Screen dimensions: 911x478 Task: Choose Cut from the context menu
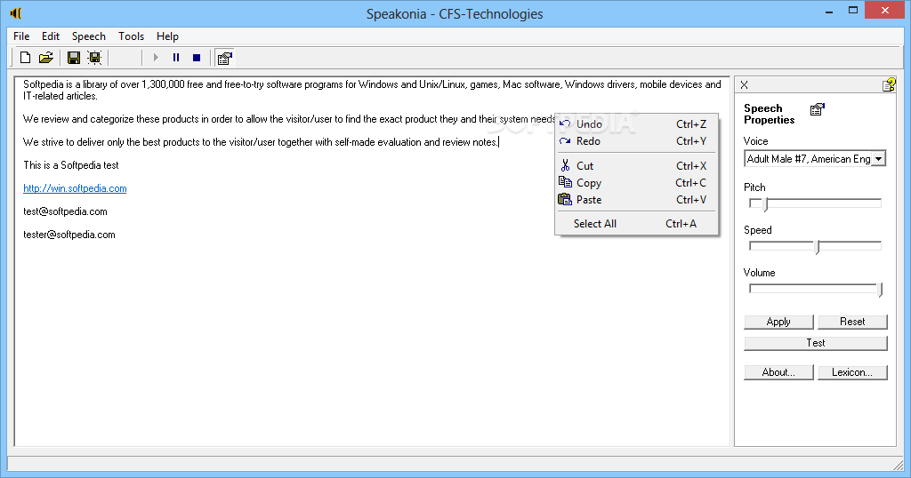637,166
